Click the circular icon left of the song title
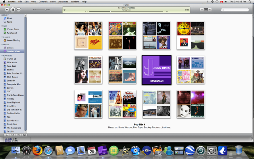Image resolution: width=254 pixels, height=159 pixels. click(64, 10)
